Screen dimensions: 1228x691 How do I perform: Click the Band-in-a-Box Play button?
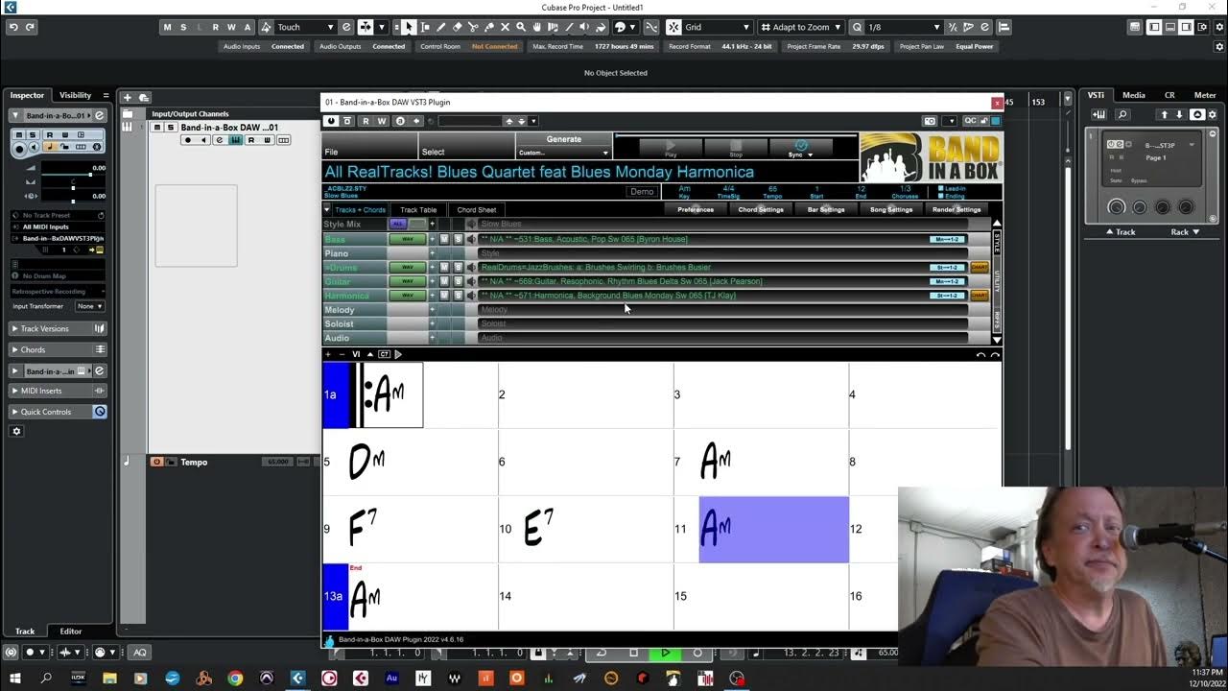pyautogui.click(x=671, y=148)
